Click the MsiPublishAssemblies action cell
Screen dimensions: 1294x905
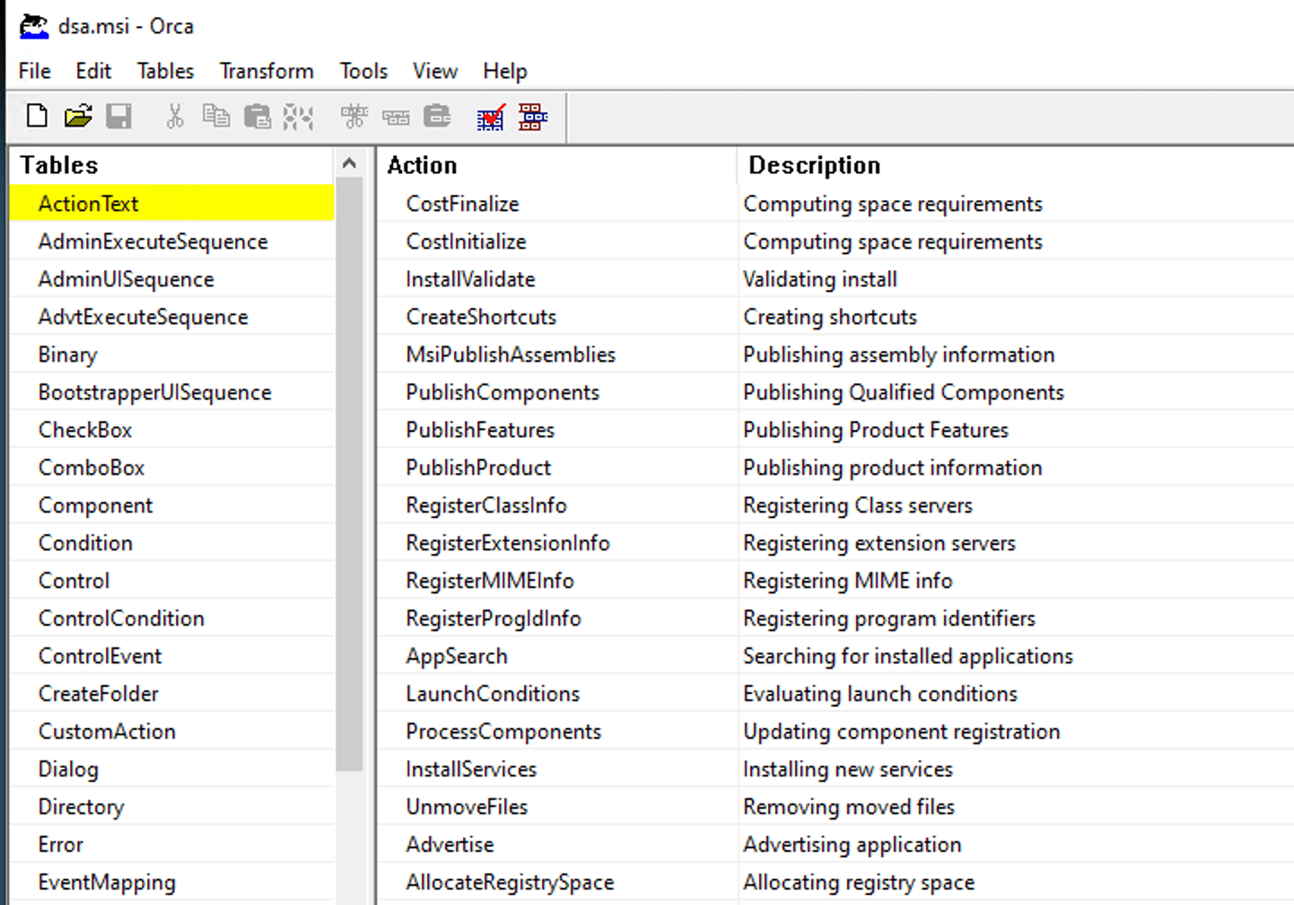click(x=556, y=355)
